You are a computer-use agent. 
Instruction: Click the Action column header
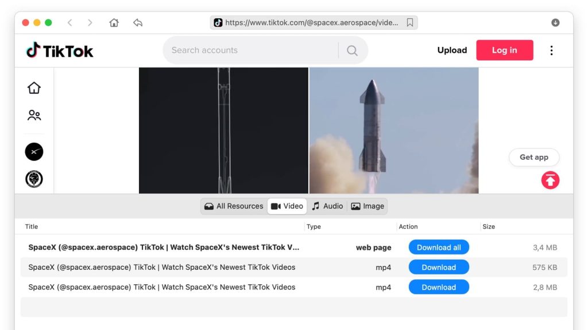pos(408,227)
